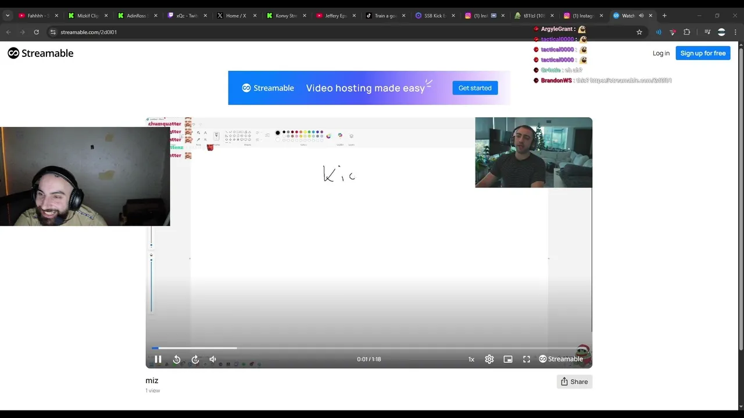
Task: Bookmark this page with star
Action: pyautogui.click(x=639, y=32)
